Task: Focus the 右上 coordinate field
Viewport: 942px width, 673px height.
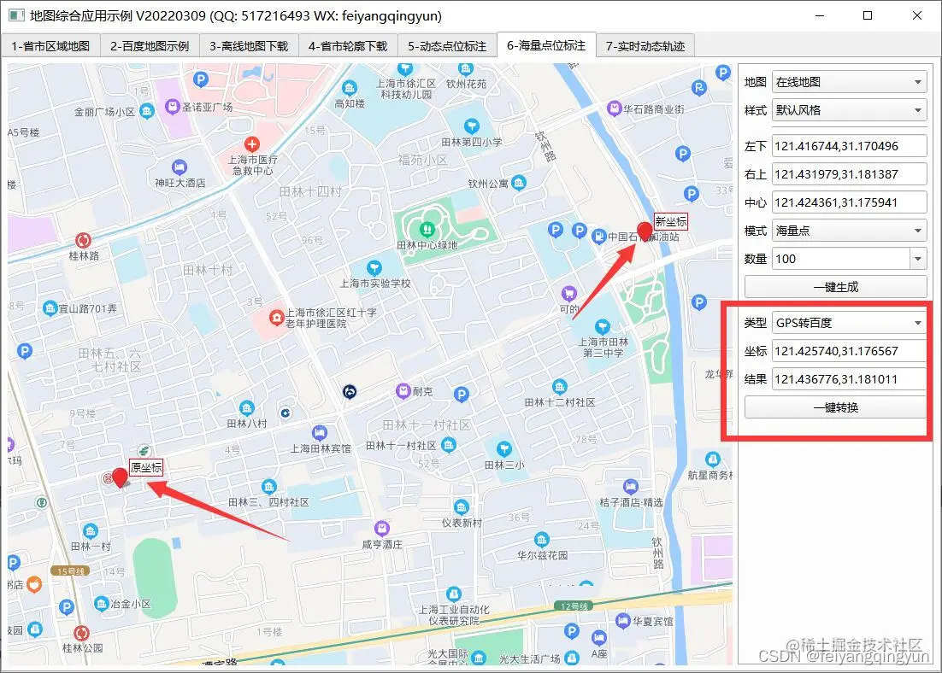Action: click(x=849, y=174)
